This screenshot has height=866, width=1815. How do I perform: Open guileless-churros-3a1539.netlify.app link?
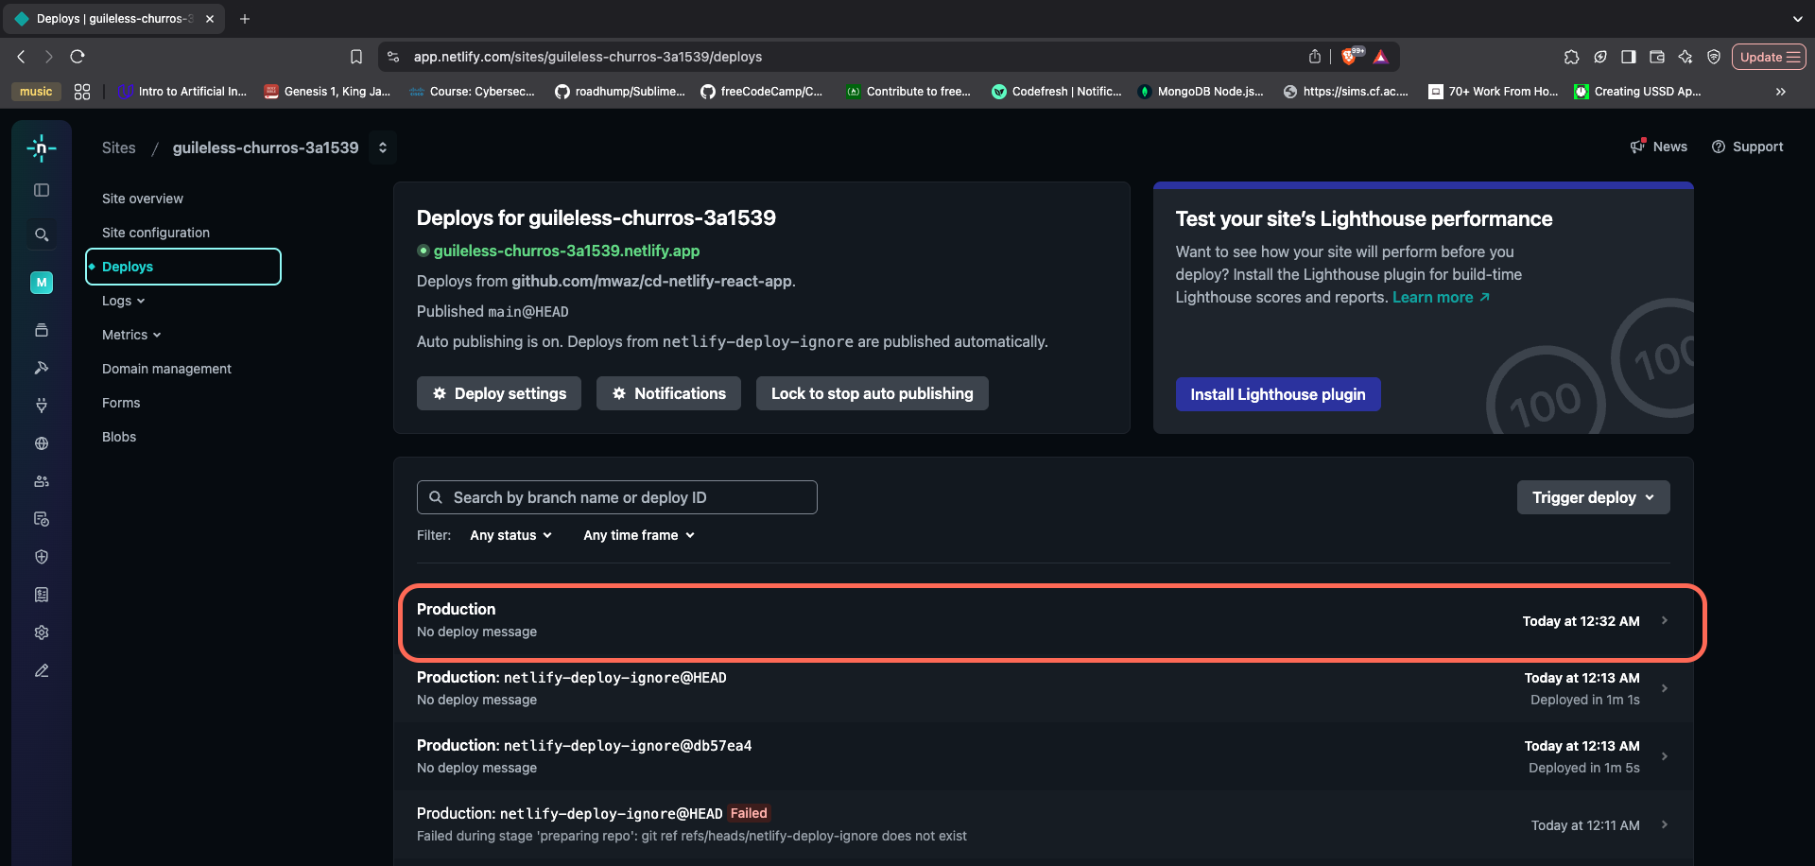[x=566, y=251]
